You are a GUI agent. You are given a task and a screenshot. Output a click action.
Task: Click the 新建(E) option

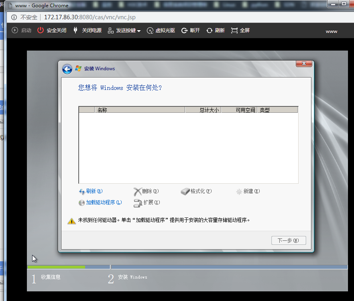[x=248, y=191]
